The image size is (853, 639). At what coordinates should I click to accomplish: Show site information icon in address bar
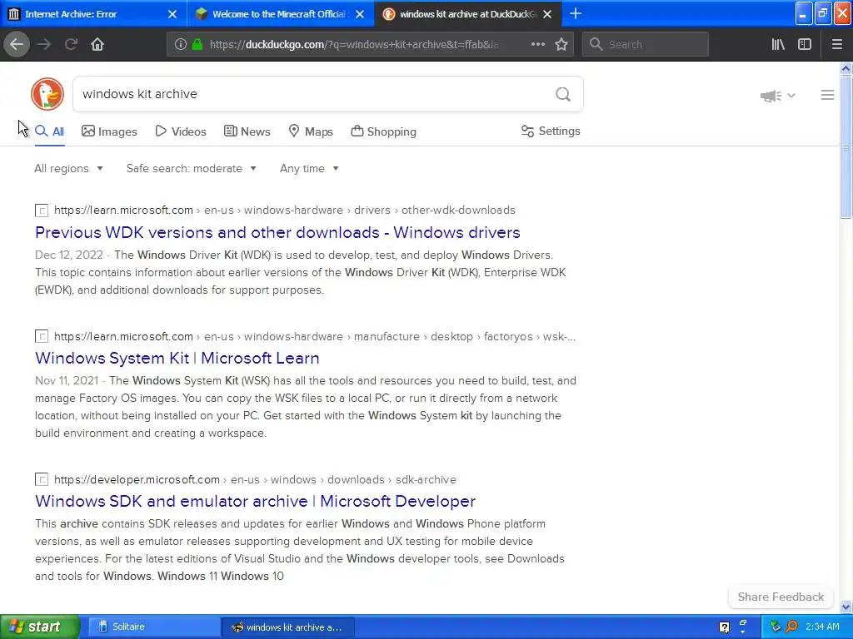181,44
